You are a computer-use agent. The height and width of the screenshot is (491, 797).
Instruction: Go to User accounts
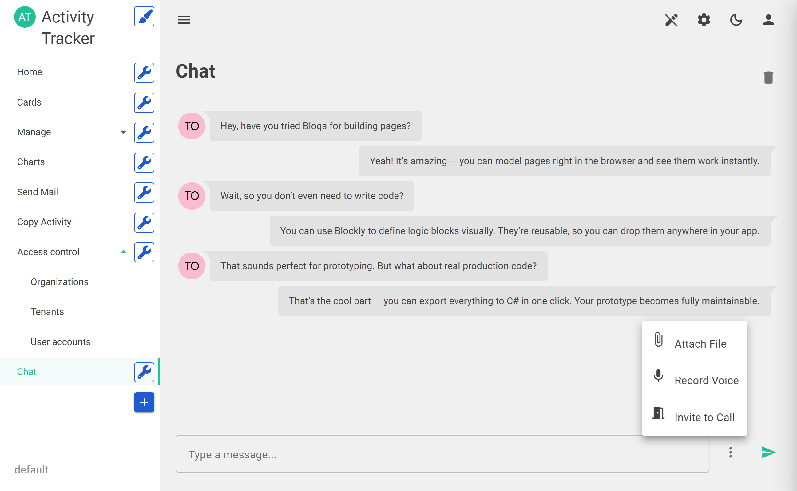point(60,341)
